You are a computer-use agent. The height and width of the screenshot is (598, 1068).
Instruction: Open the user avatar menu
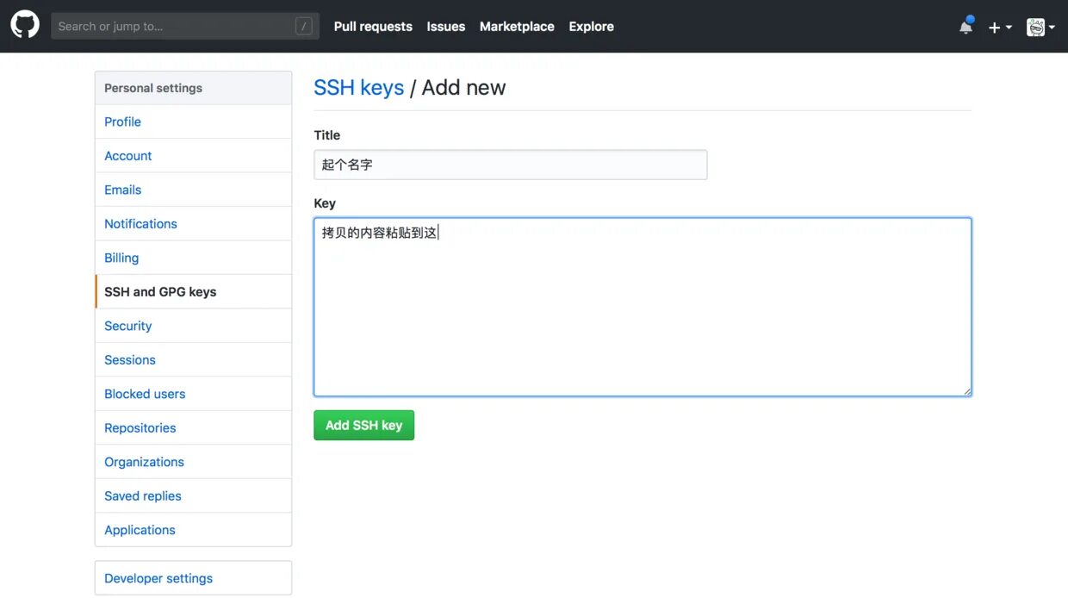(1040, 28)
